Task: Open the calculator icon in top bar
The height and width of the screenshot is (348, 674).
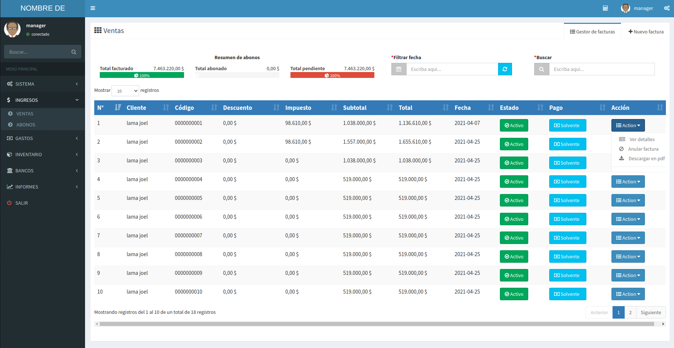Action: click(605, 8)
